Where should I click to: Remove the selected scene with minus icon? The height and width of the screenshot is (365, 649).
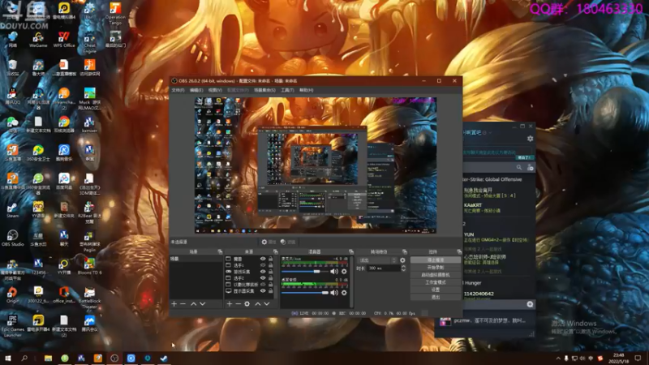click(183, 303)
